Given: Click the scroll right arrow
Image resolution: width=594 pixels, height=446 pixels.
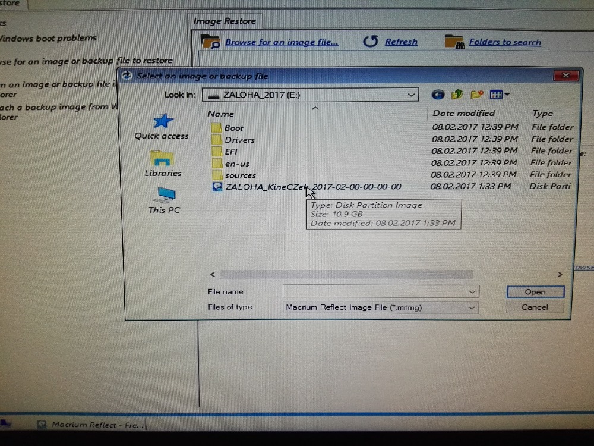Looking at the screenshot, I should click(560, 274).
